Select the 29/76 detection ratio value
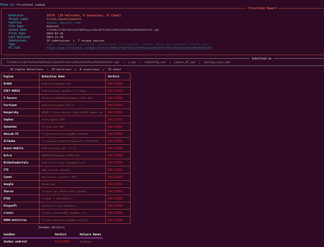This screenshot has width=324, height=247. [51, 15]
